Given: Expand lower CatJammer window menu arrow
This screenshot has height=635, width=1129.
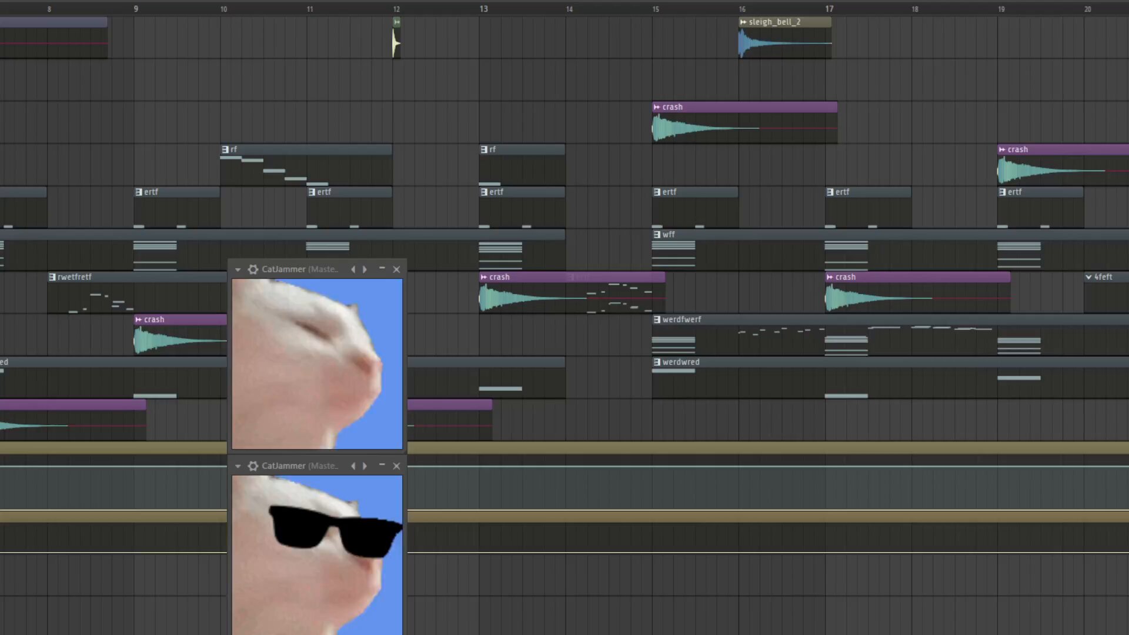Looking at the screenshot, I should (x=238, y=466).
